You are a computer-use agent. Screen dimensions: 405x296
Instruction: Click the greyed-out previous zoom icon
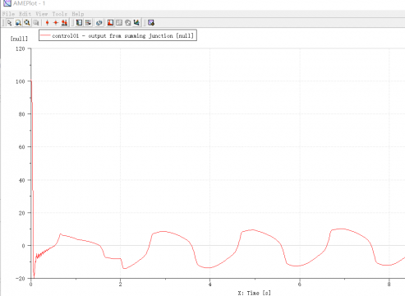[36, 23]
